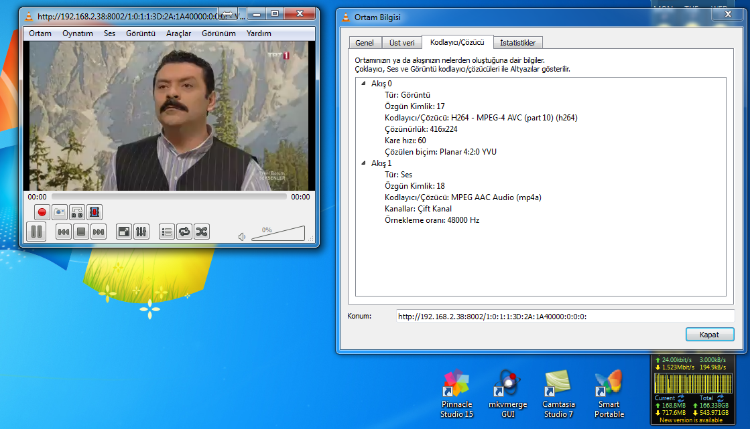Toggle fullscreen video mode
Image resolution: width=750 pixels, height=429 pixels.
click(x=123, y=232)
